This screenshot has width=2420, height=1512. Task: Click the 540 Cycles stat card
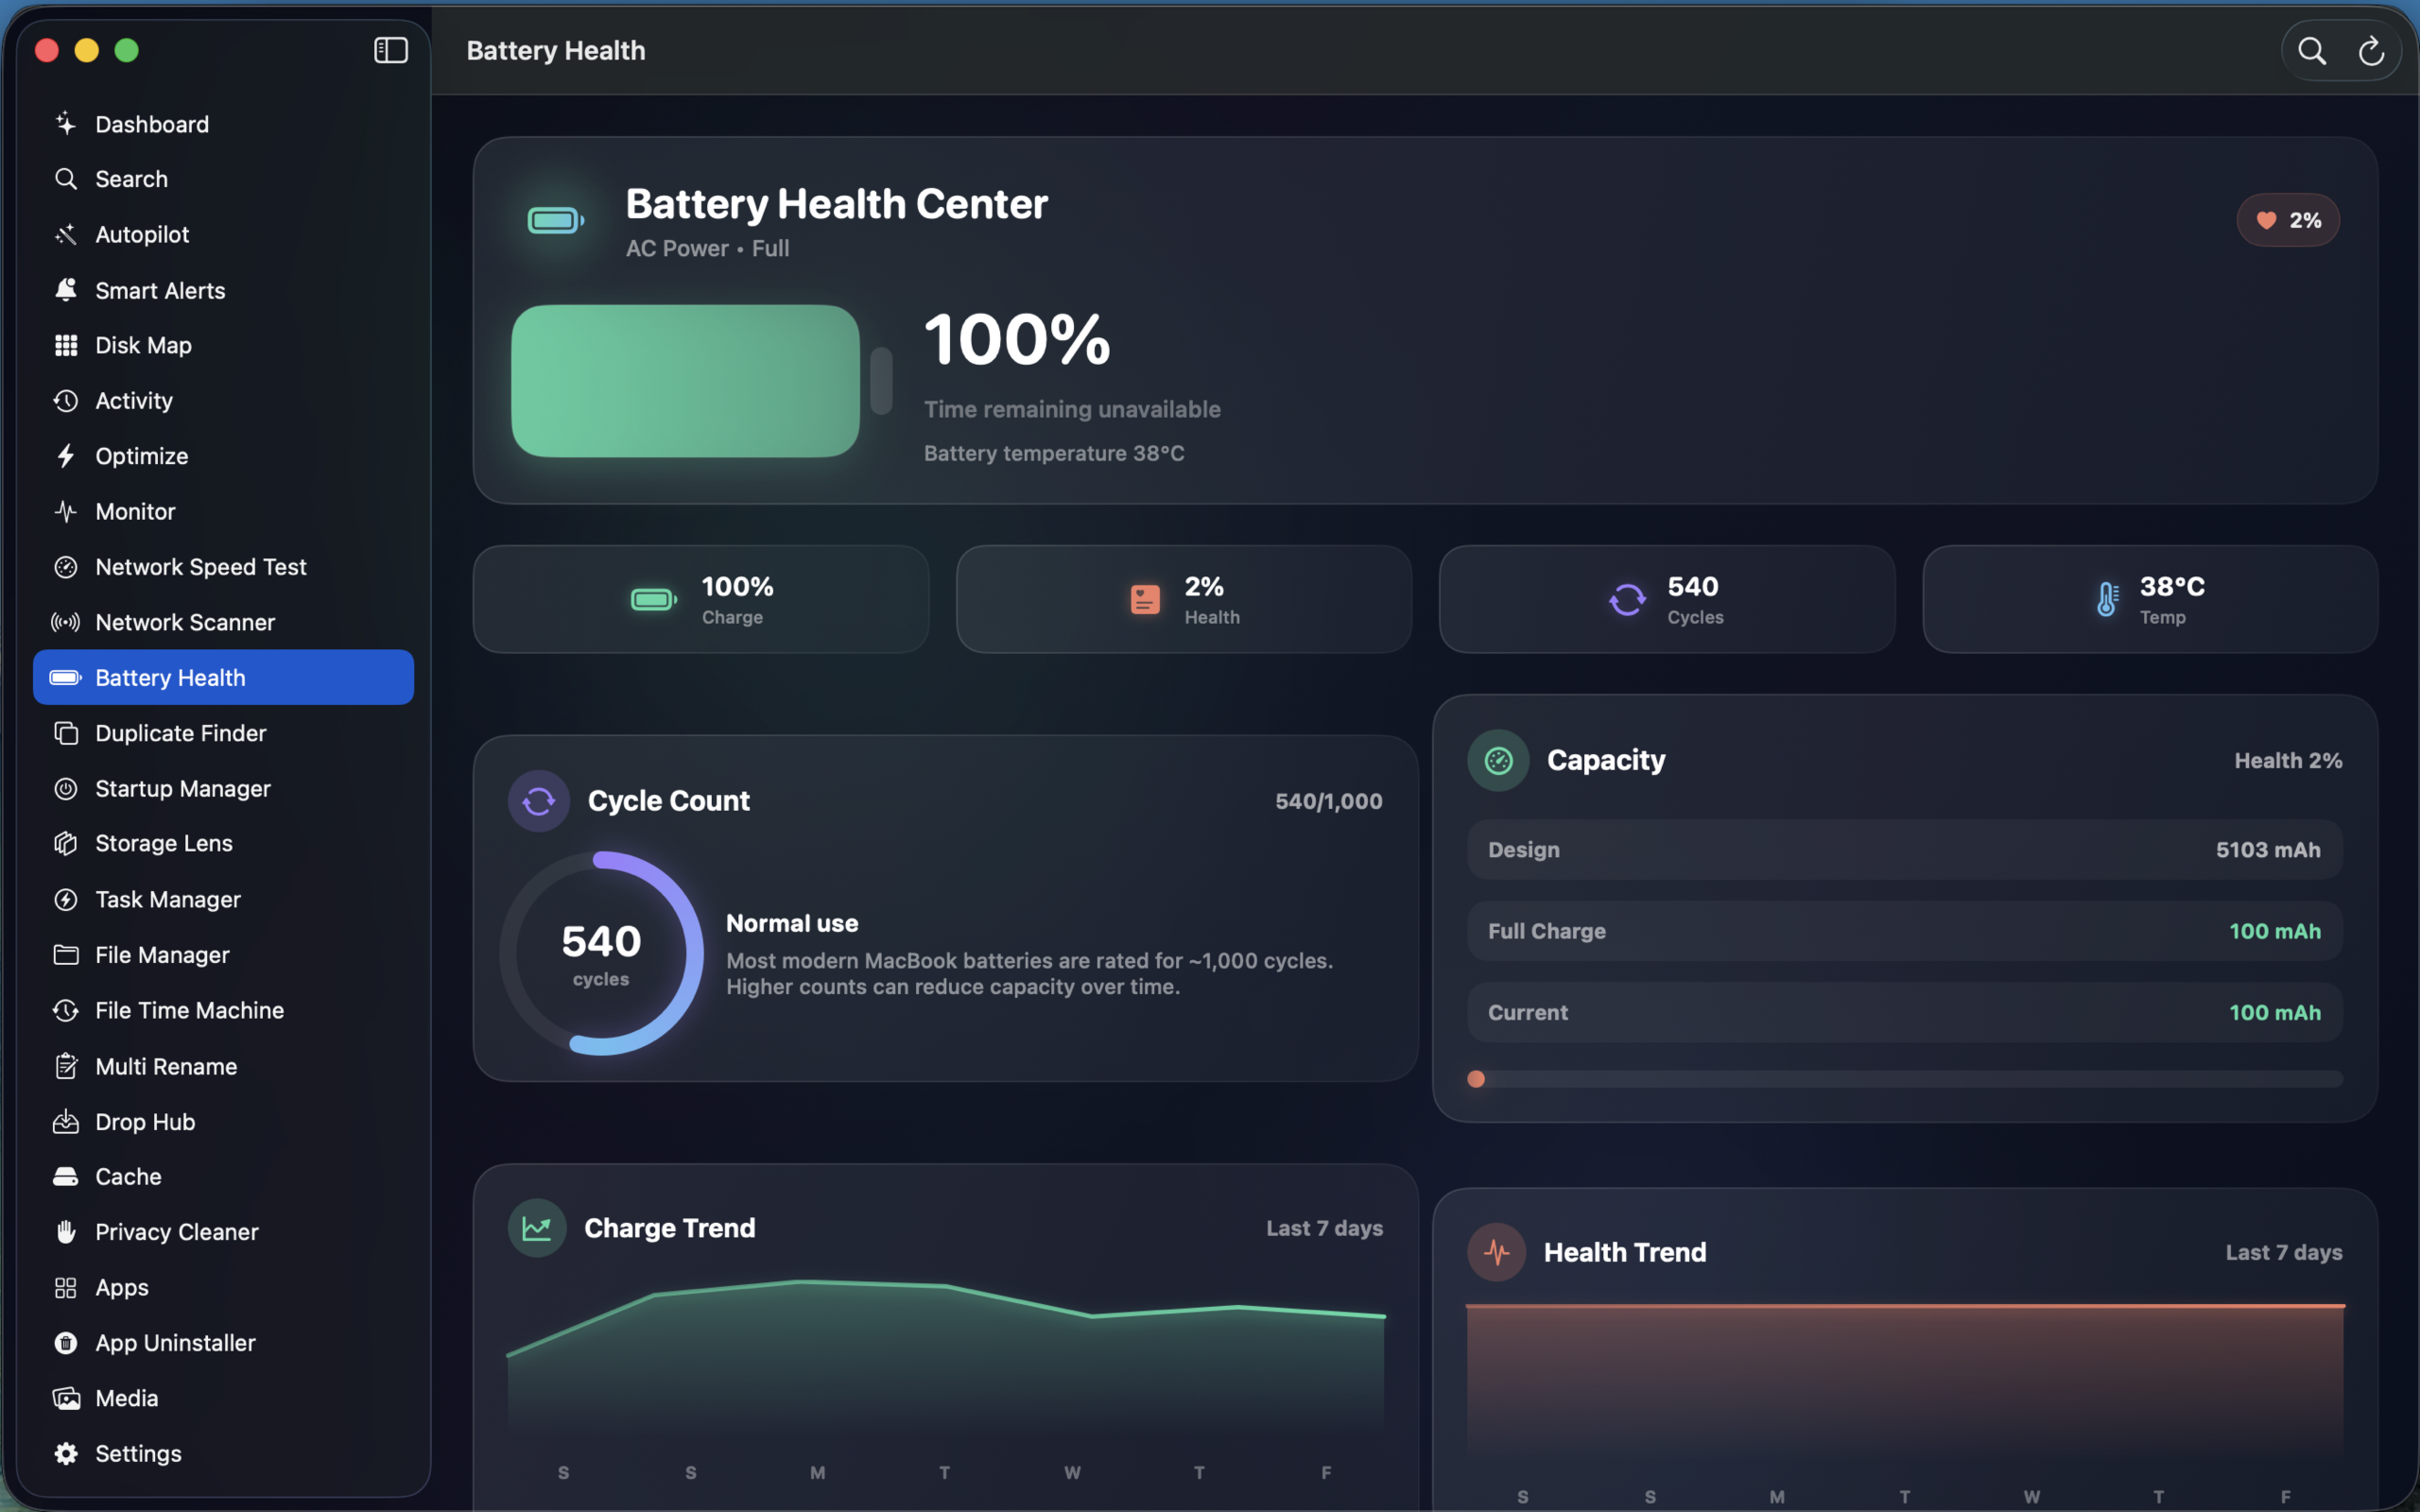coord(1667,599)
